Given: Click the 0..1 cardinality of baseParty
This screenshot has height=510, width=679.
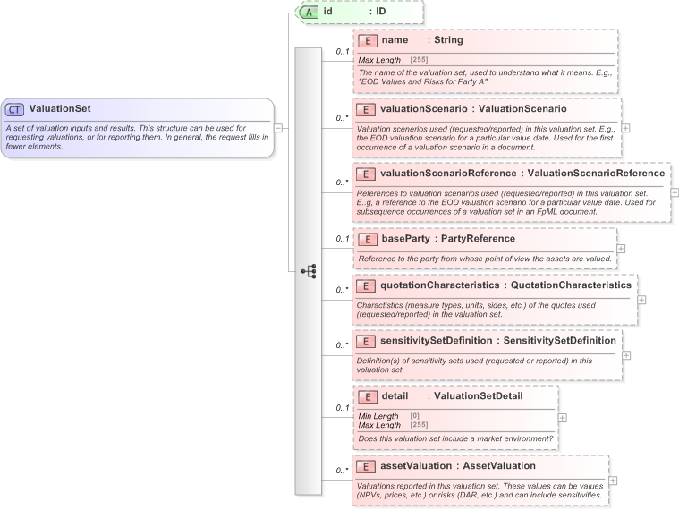Looking at the screenshot, I should [343, 239].
